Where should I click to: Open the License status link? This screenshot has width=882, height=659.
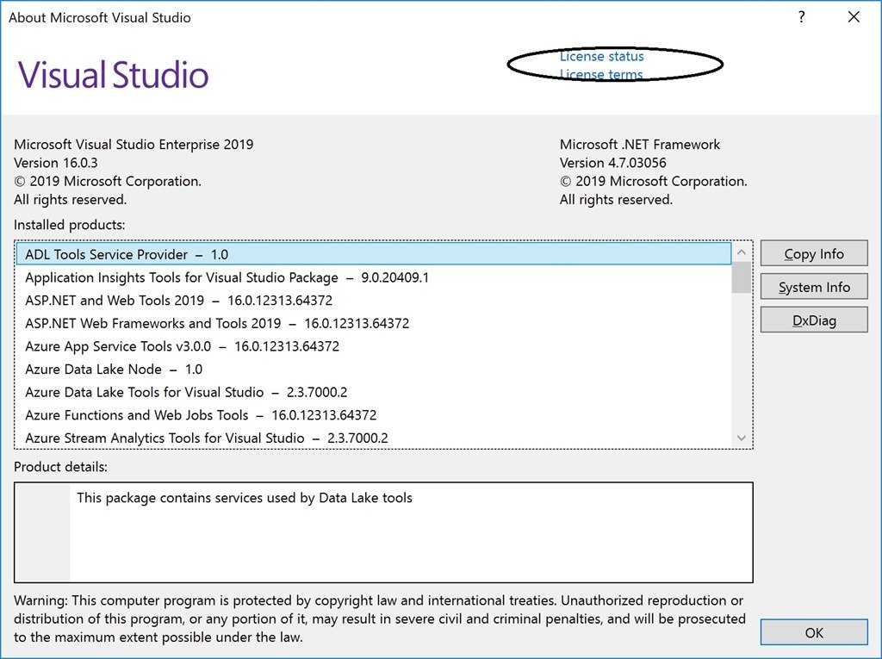(601, 56)
